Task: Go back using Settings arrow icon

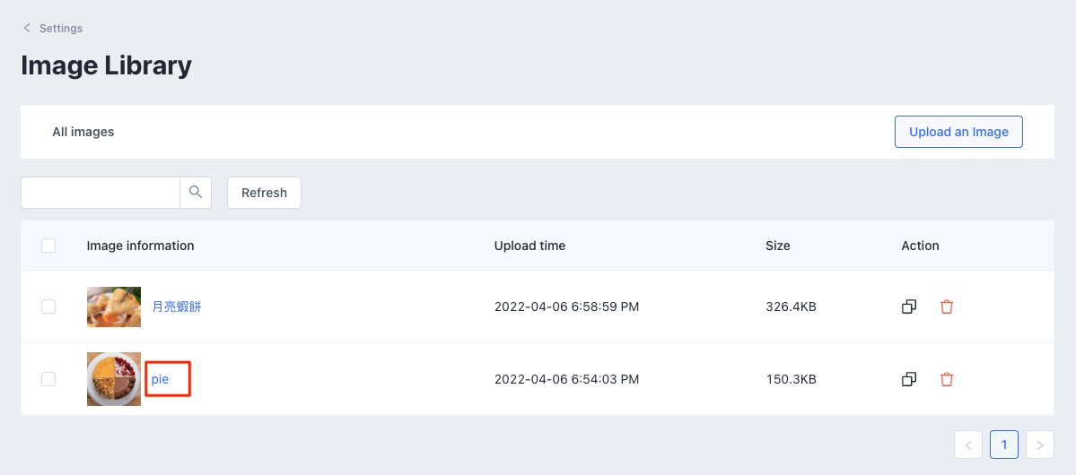Action: click(27, 29)
